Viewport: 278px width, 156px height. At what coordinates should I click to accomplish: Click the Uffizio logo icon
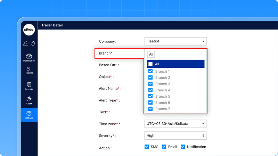[x=29, y=30]
